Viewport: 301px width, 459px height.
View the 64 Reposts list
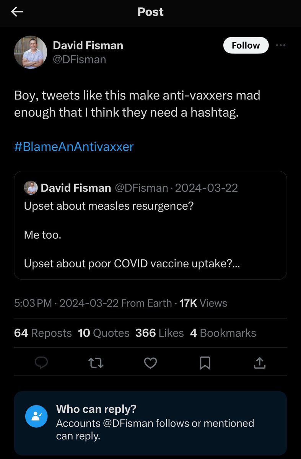pyautogui.click(x=43, y=333)
